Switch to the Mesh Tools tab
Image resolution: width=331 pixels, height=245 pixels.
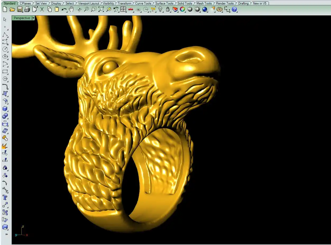tap(204, 3)
